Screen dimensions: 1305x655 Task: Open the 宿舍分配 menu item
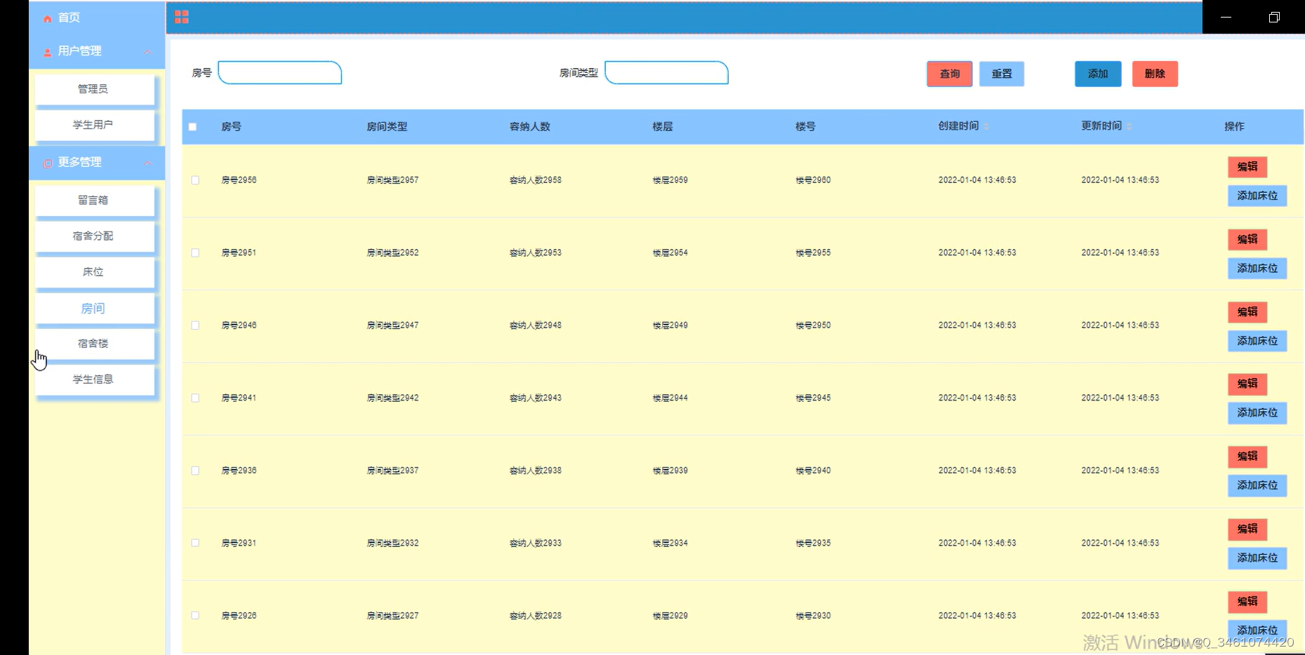pos(94,236)
